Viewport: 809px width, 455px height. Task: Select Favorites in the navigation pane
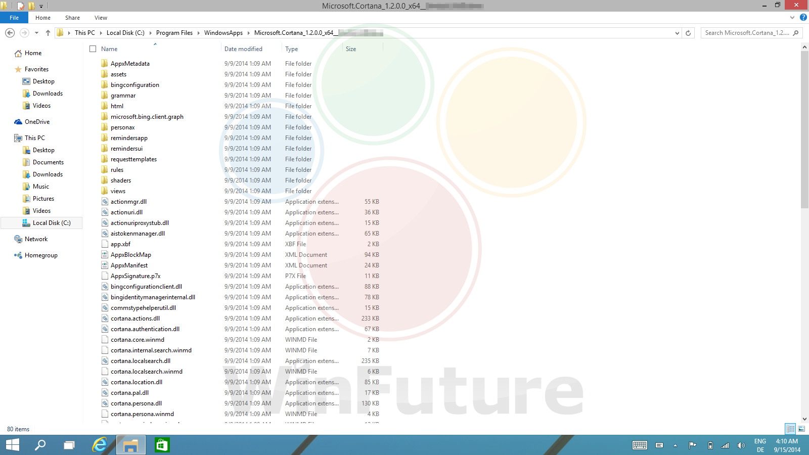(x=36, y=69)
